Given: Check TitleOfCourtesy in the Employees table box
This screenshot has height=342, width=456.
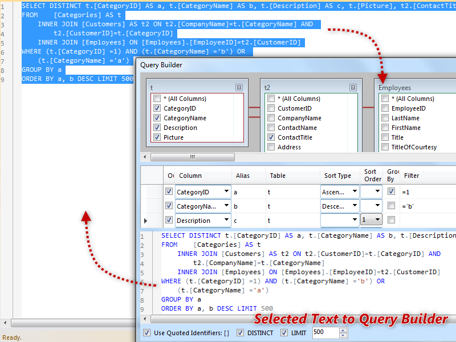Looking at the screenshot, I should coord(385,147).
